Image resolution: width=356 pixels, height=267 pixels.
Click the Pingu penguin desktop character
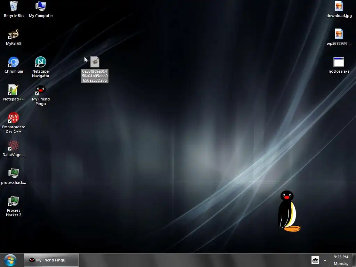point(289,211)
